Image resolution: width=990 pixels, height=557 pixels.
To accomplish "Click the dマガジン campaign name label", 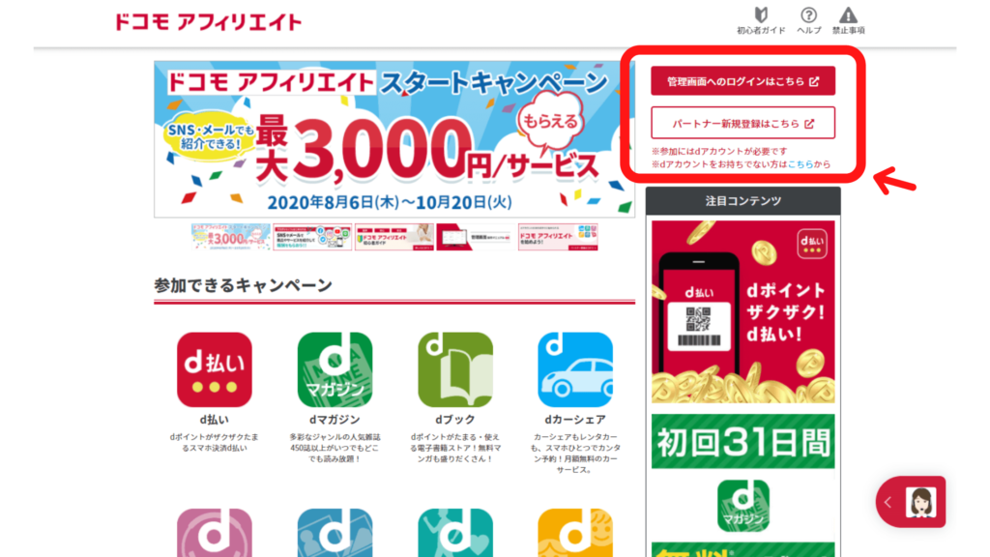I will tap(335, 420).
